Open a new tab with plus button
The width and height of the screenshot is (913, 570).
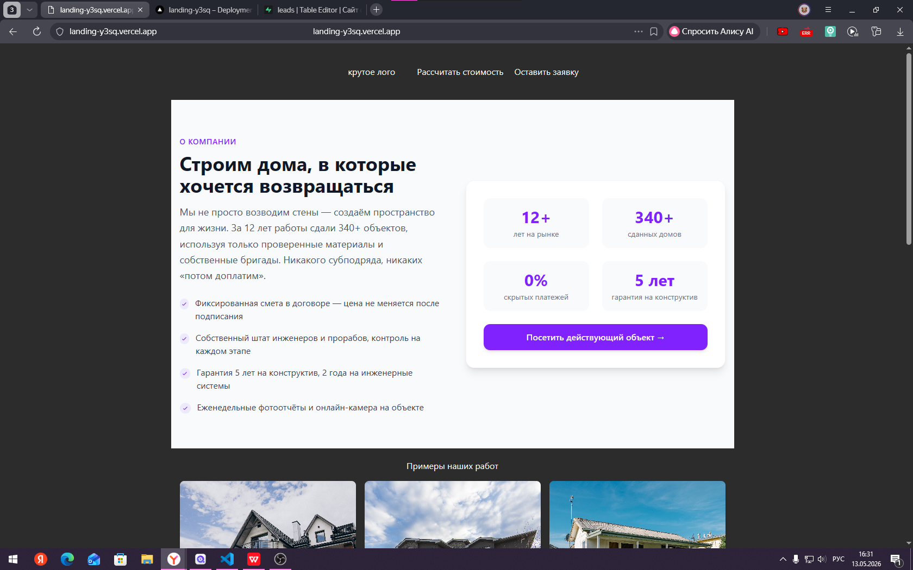[376, 10]
